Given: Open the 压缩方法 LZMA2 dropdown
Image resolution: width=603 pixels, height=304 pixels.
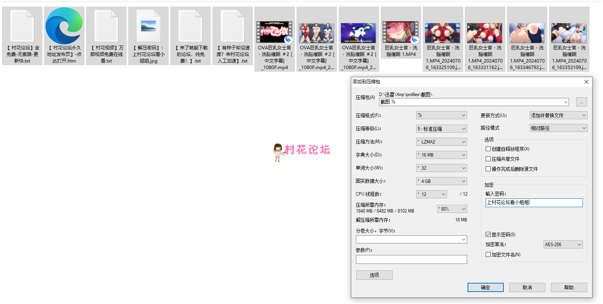Looking at the screenshot, I should tap(442, 142).
